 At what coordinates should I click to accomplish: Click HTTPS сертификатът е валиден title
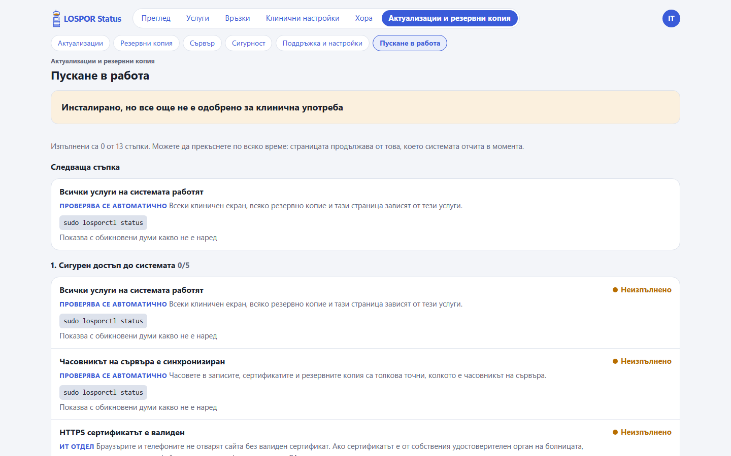[122, 432]
